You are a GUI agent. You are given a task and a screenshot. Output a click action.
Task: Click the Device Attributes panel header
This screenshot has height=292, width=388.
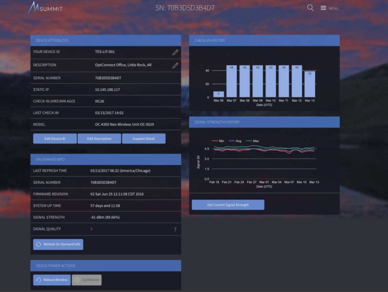click(x=106, y=41)
